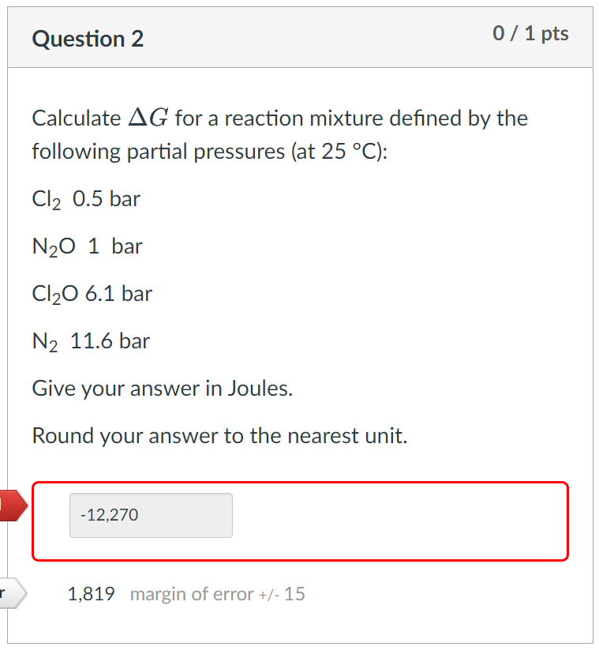Click the red-outlined incorrect answer box
599x658 pixels.
(300, 520)
